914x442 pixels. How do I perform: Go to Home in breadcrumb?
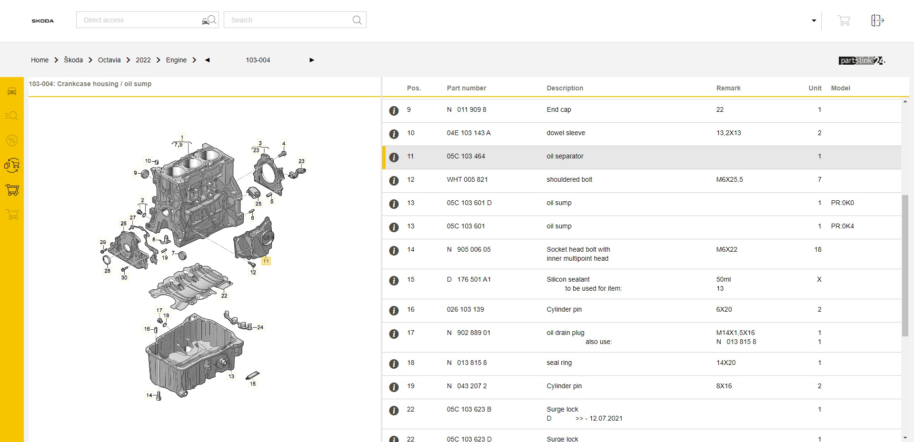point(40,60)
